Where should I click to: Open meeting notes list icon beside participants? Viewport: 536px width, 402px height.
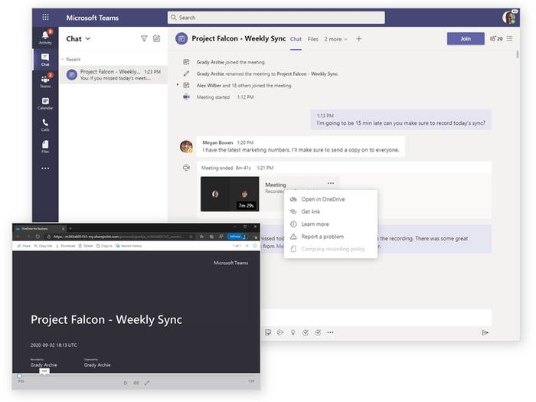tap(509, 38)
